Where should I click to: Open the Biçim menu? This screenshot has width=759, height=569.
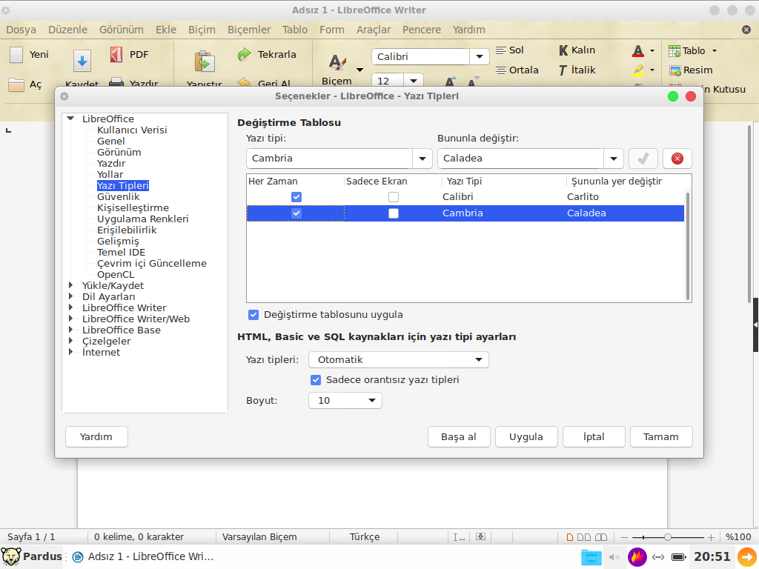202,30
